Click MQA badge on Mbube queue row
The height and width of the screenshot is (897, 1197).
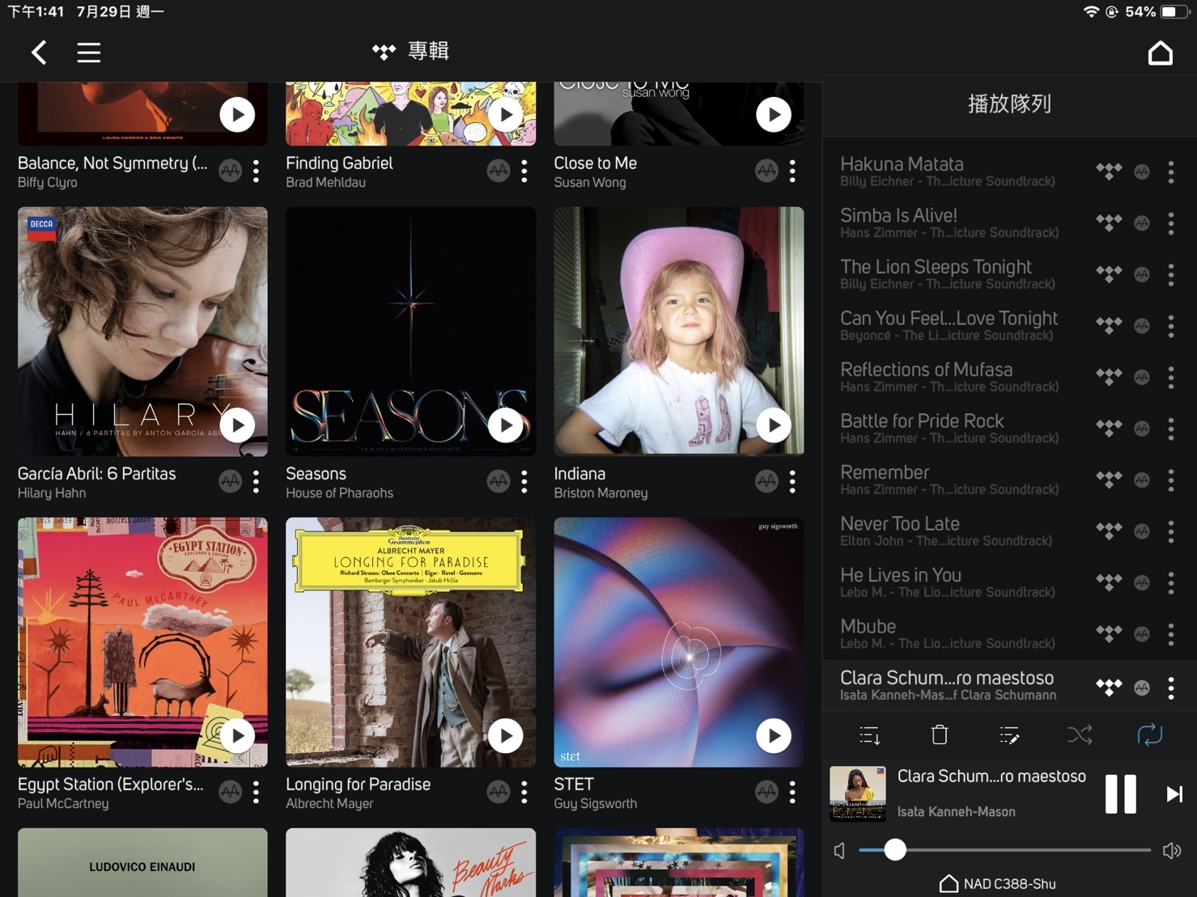click(1142, 634)
